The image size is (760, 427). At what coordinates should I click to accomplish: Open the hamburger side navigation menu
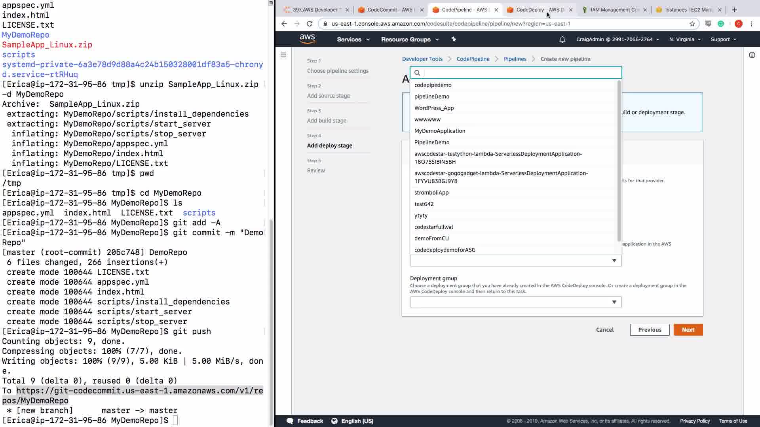[283, 55]
